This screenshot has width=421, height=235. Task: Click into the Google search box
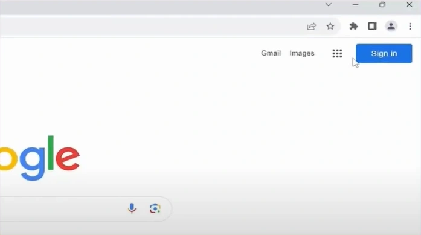86,208
